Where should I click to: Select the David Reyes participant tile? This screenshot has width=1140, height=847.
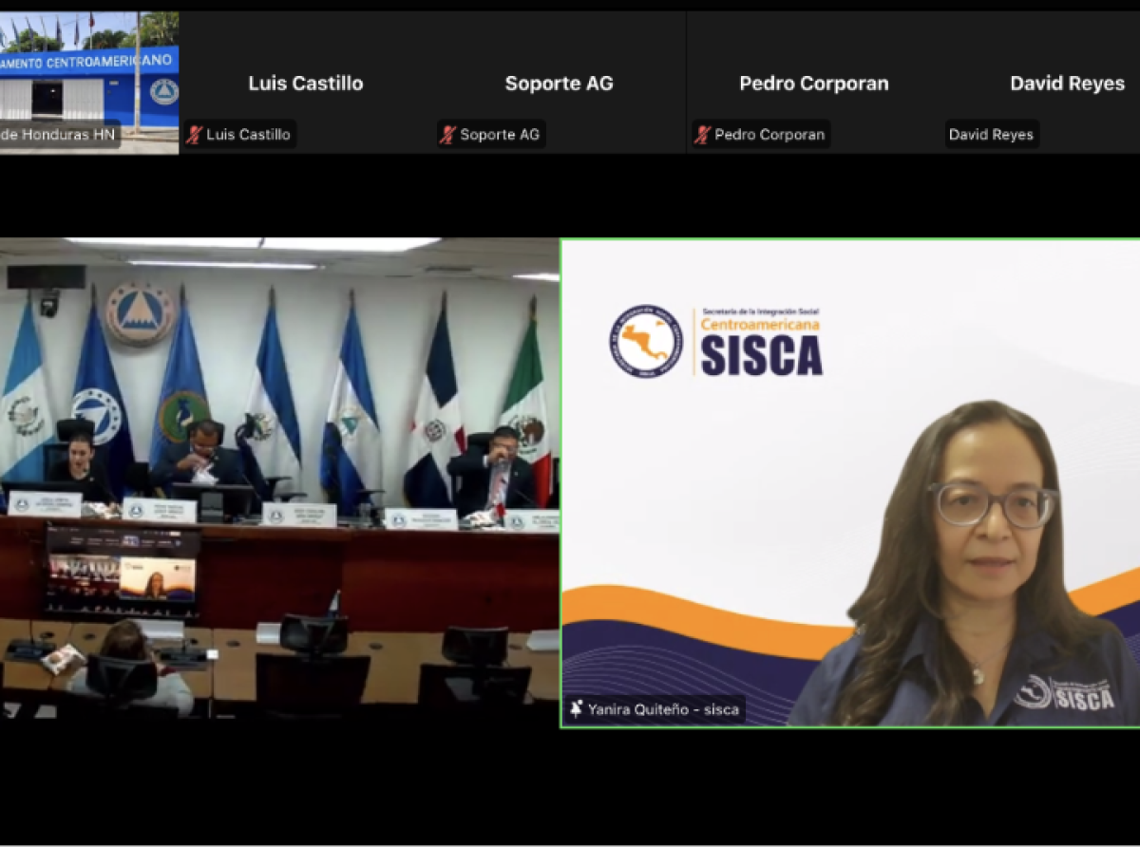point(1041,83)
